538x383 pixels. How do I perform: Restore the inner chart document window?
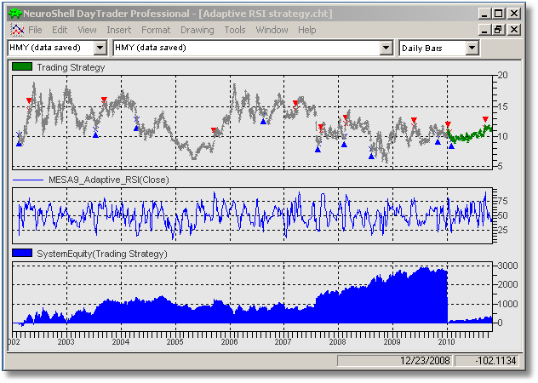[x=498, y=30]
